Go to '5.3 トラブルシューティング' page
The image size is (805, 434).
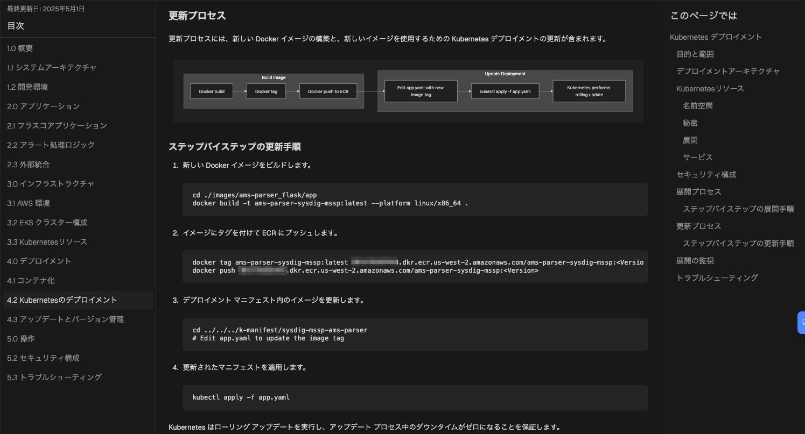pos(54,378)
